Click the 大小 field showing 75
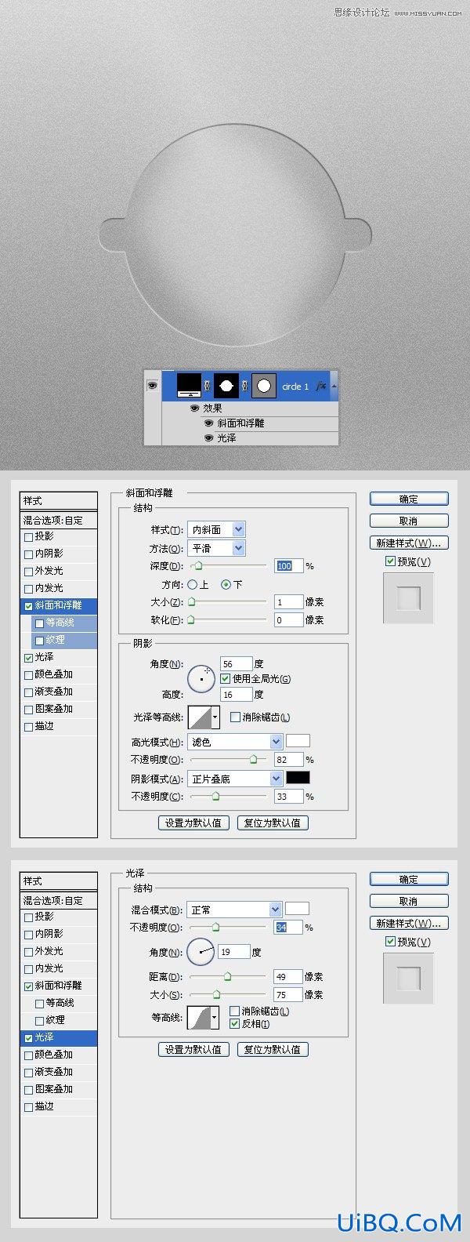The image size is (470, 1242). point(287,994)
